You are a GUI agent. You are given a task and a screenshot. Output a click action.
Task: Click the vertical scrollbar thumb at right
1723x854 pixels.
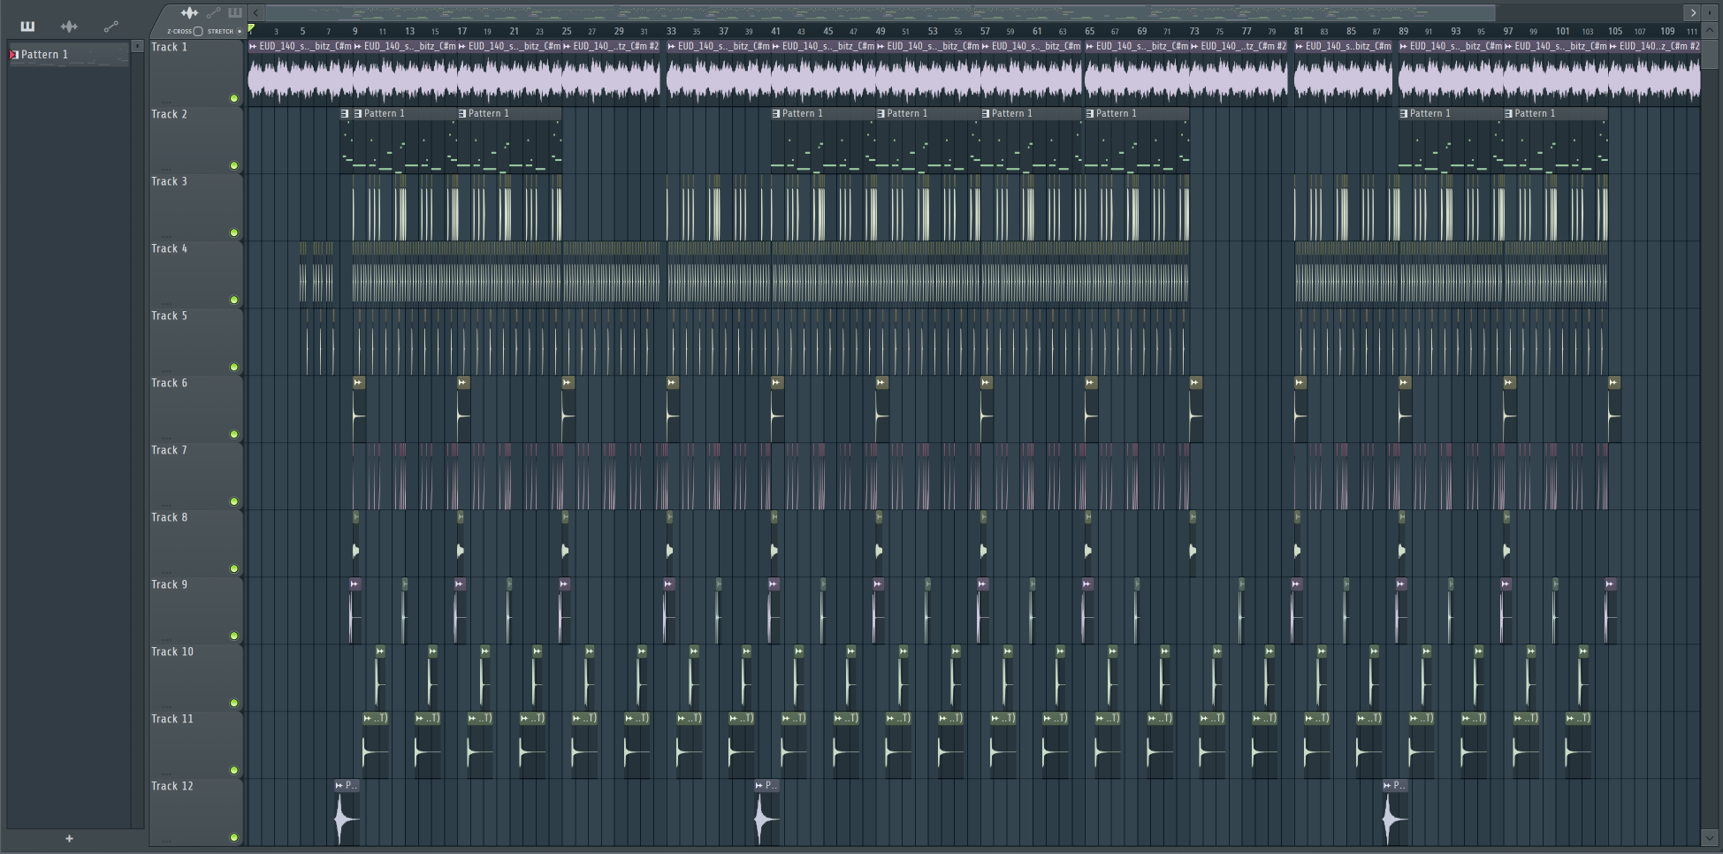[1710, 55]
